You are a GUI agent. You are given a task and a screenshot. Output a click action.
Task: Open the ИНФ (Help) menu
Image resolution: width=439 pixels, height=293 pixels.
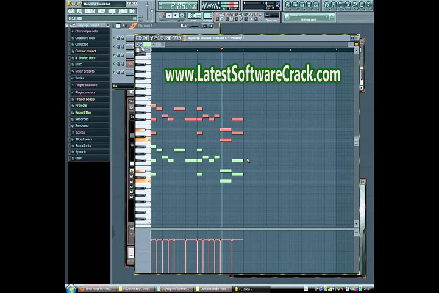[x=132, y=11]
